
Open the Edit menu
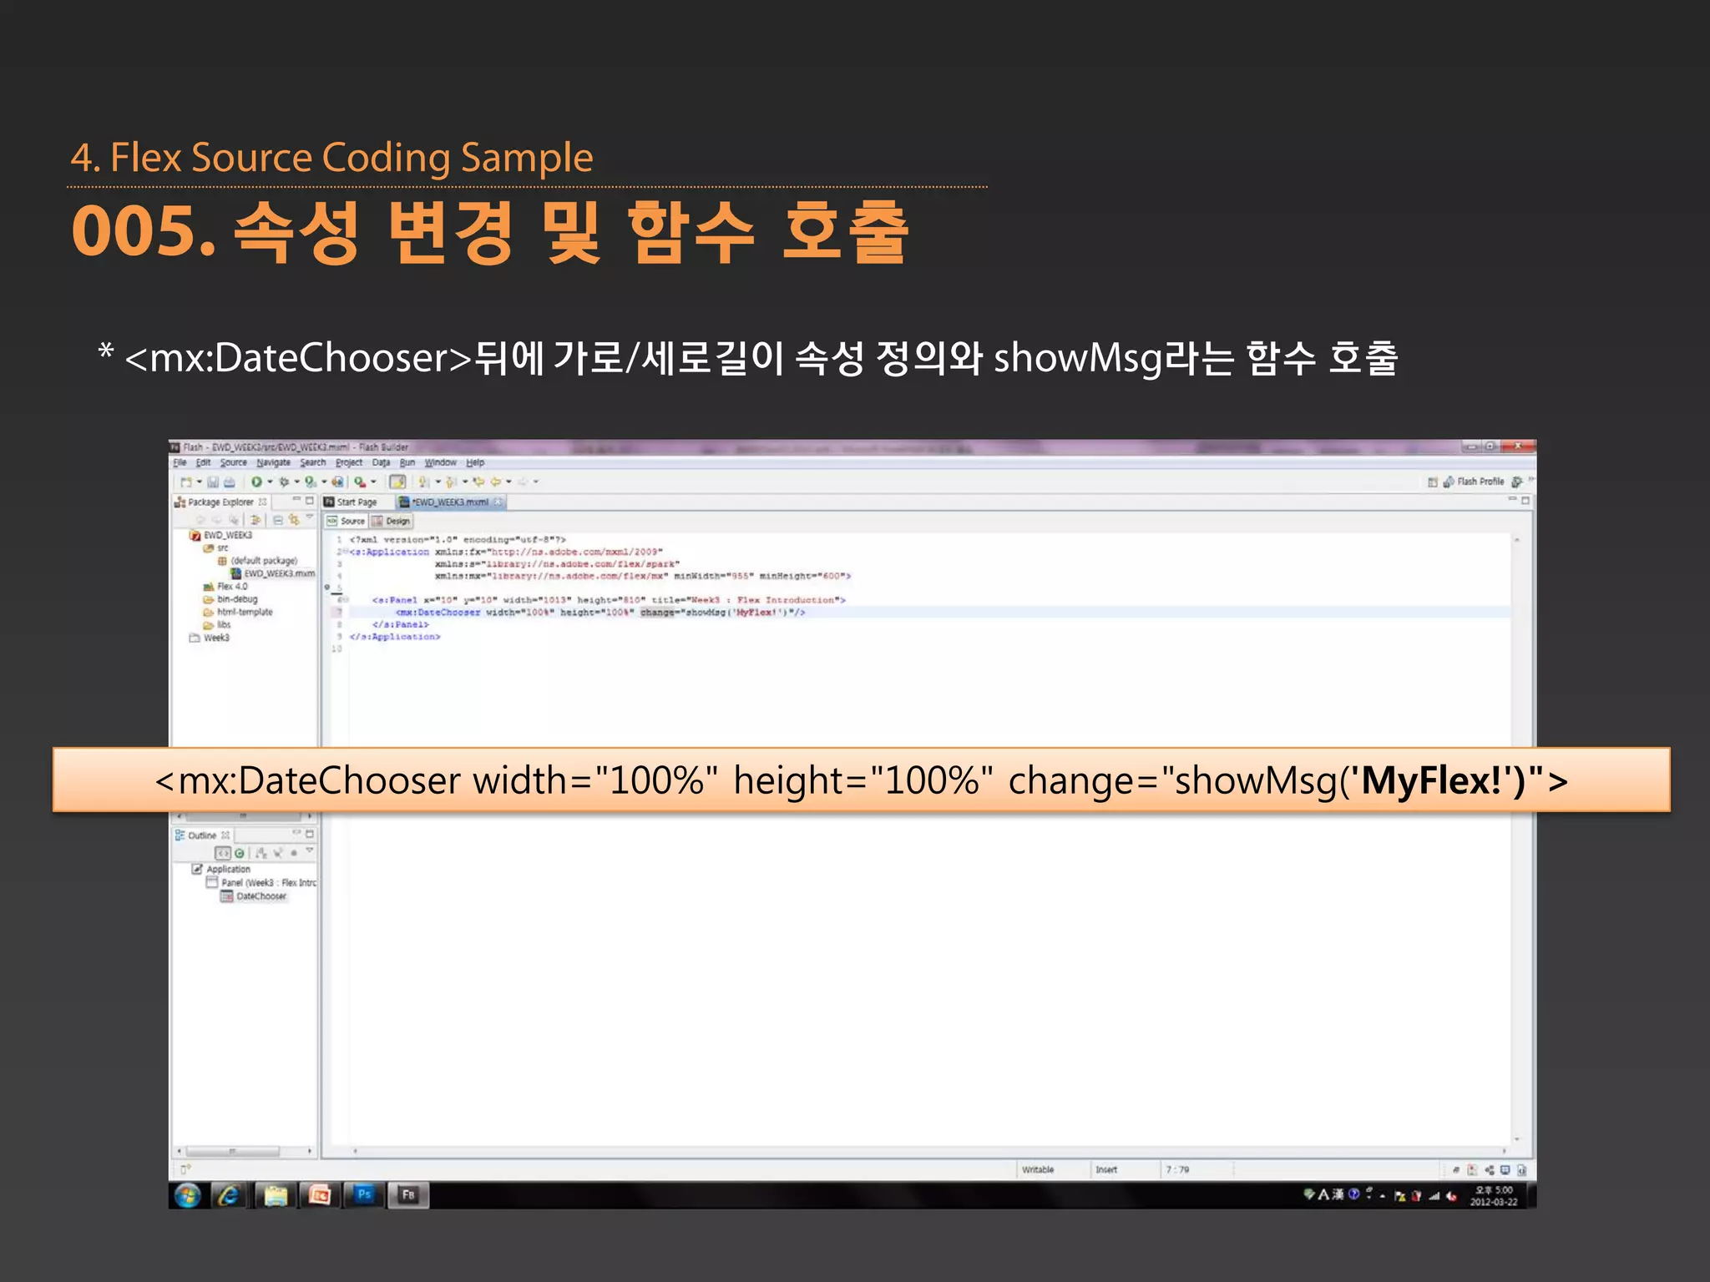pyautogui.click(x=203, y=462)
